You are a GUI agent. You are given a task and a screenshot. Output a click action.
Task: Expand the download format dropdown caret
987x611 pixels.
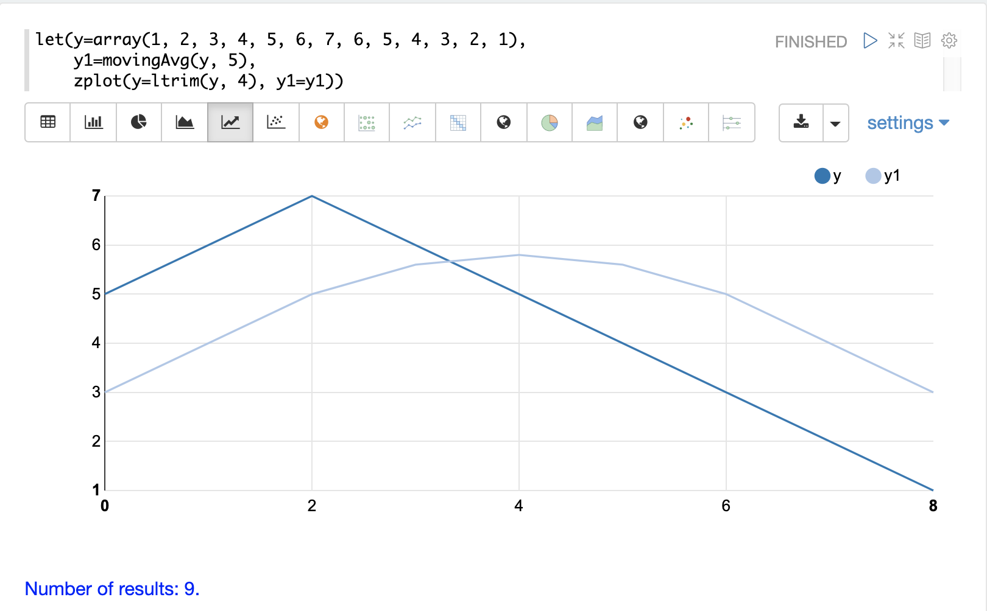tap(835, 123)
